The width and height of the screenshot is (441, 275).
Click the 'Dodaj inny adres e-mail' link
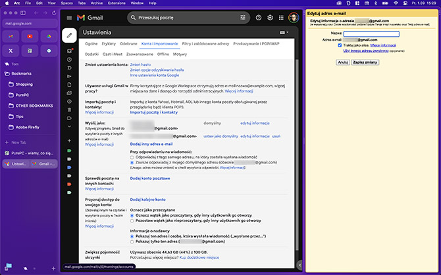(151, 144)
